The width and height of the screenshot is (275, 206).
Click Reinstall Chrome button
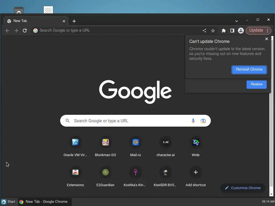[249, 69]
